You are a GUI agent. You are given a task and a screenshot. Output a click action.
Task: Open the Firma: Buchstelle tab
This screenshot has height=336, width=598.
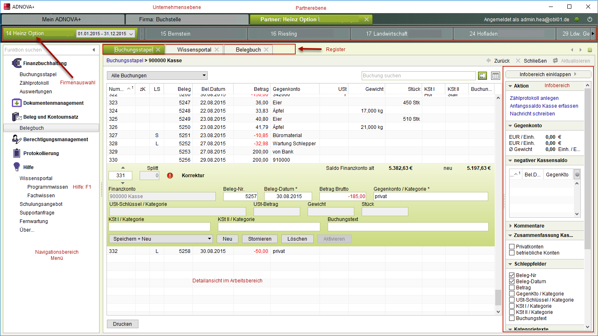tap(187, 19)
